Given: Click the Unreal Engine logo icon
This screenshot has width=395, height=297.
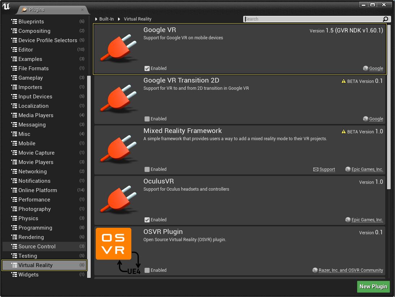Looking at the screenshot, I should [x=6, y=6].
